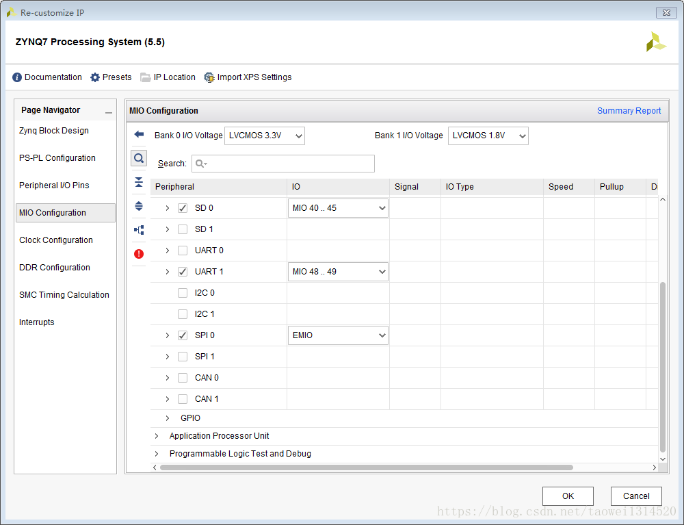This screenshot has width=684, height=525.
Task: Click the red error indicator icon
Action: coord(139,253)
